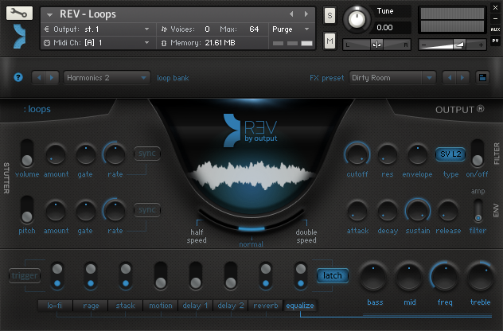This screenshot has height=331, width=503.
Task: Toggle the stutter volume switch
Action: (x=27, y=153)
